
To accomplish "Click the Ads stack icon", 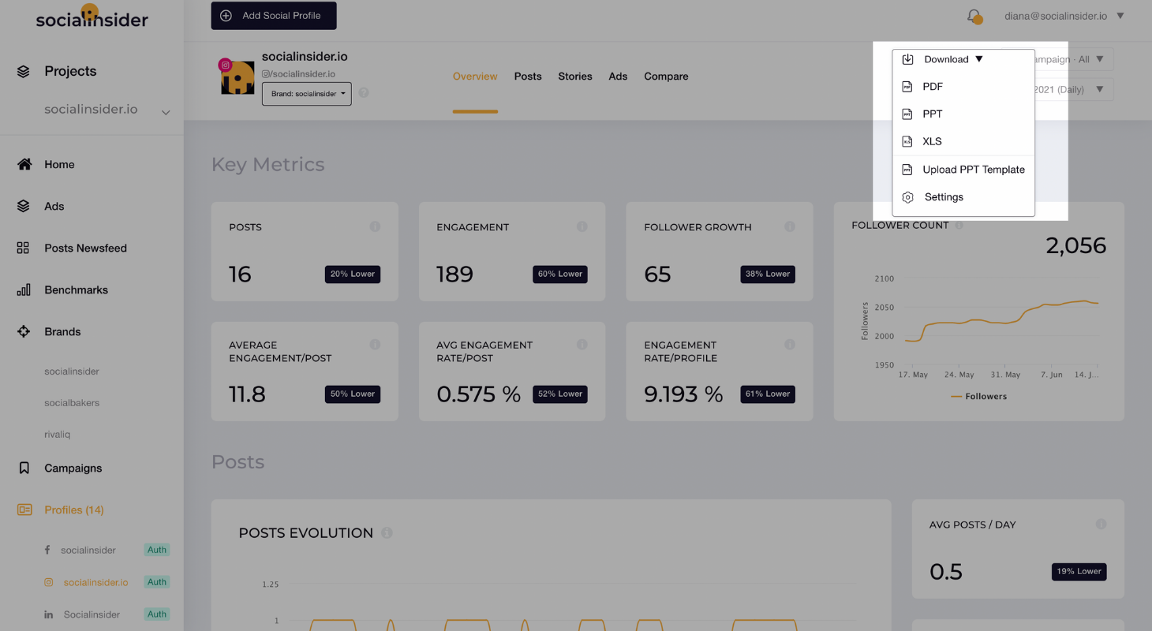I will click(23, 206).
